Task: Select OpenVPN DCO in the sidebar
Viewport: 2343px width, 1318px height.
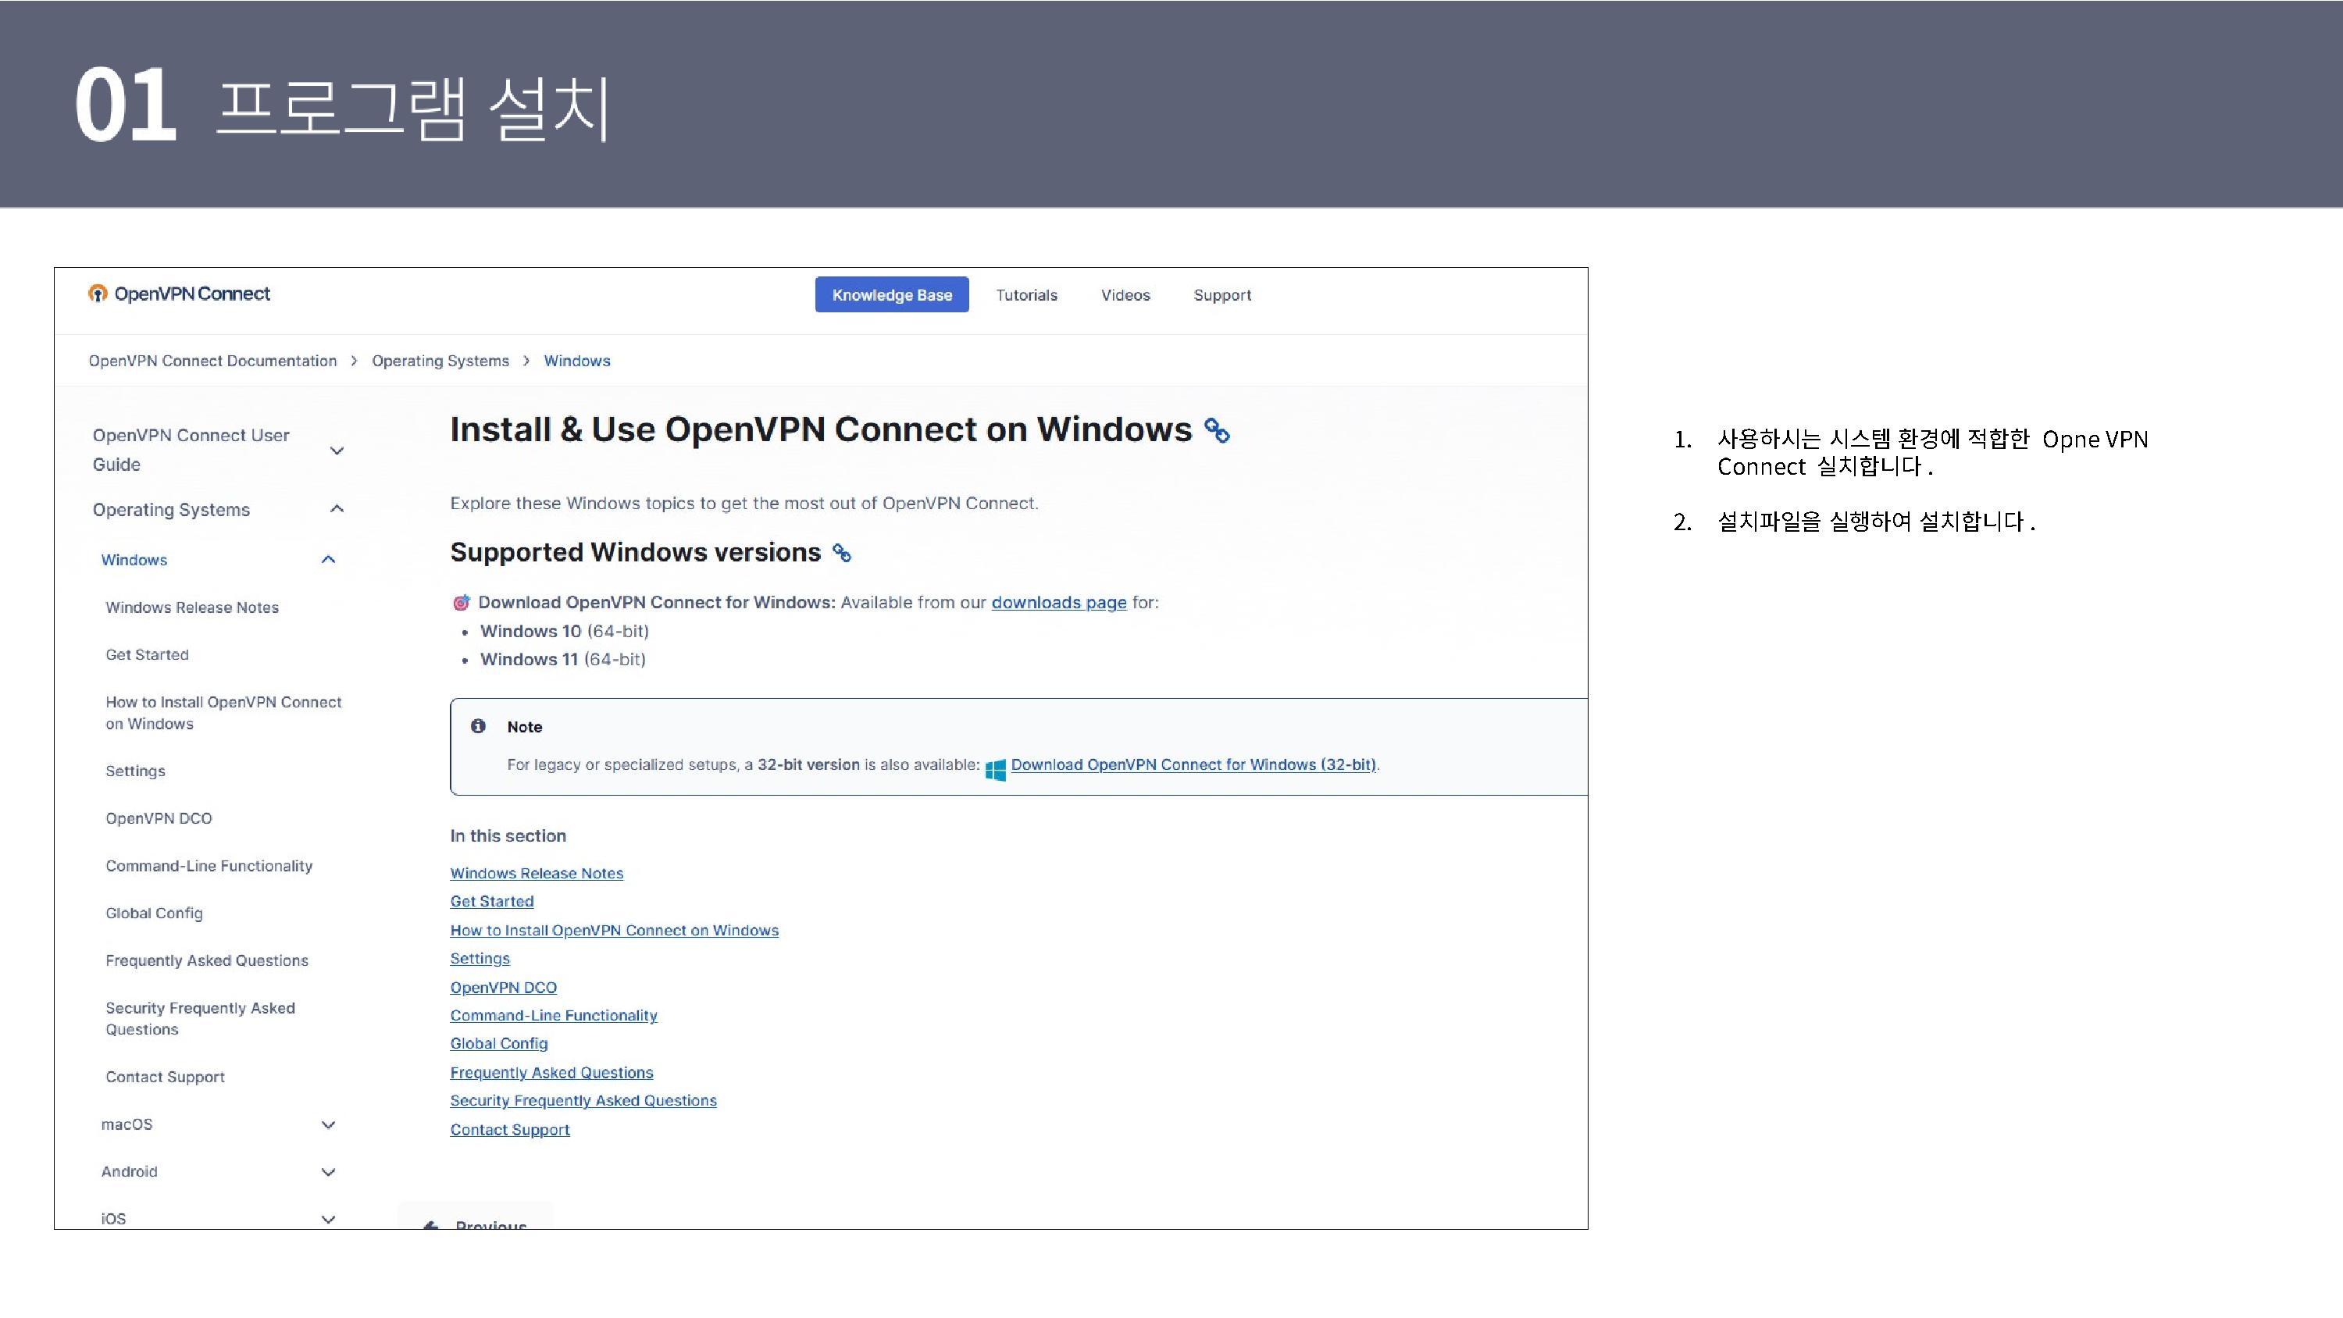Action: pos(159,818)
